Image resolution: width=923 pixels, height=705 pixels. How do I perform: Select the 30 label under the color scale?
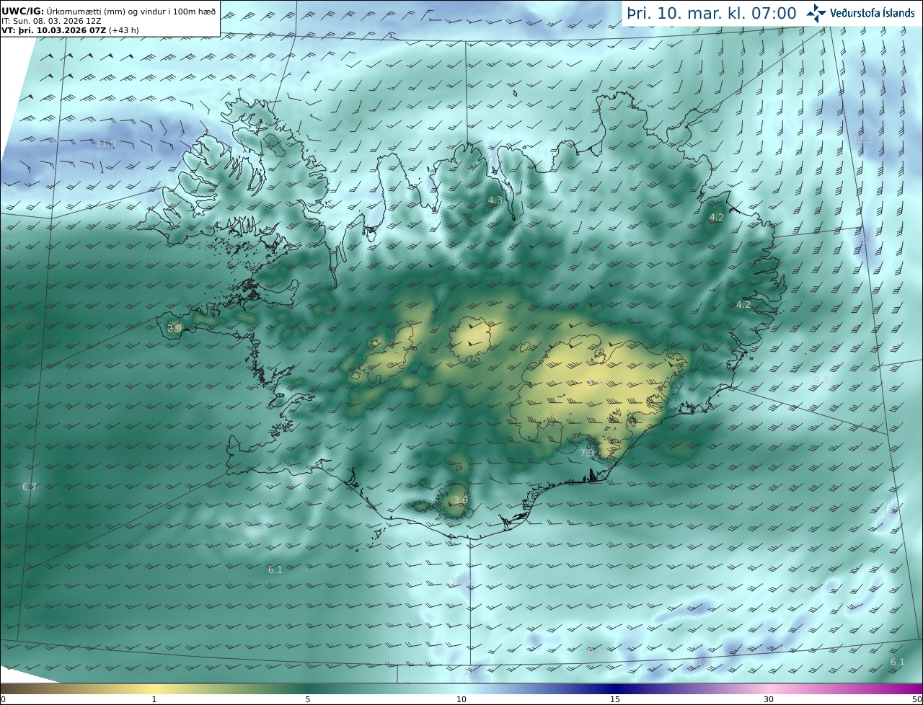pos(769,699)
